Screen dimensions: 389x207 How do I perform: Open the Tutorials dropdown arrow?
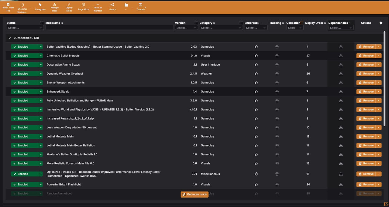(x=145, y=8)
